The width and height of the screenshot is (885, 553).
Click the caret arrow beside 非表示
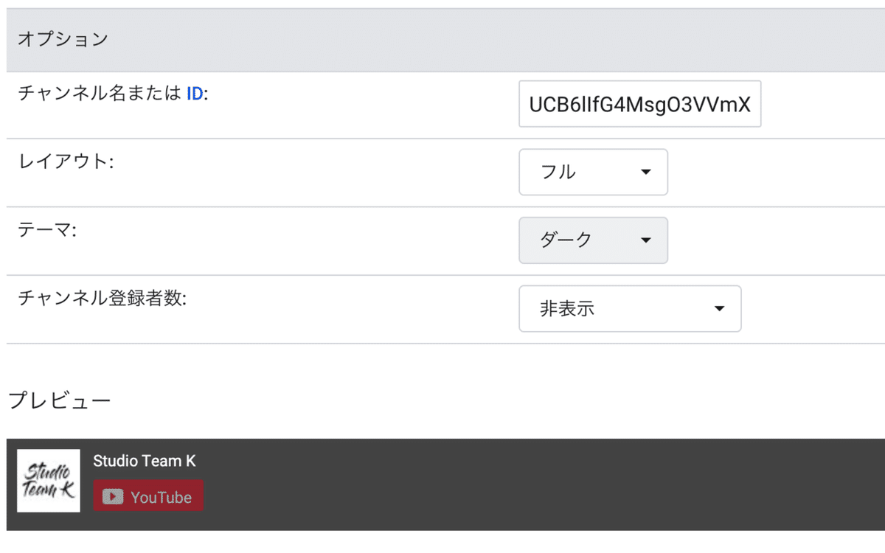pos(720,309)
